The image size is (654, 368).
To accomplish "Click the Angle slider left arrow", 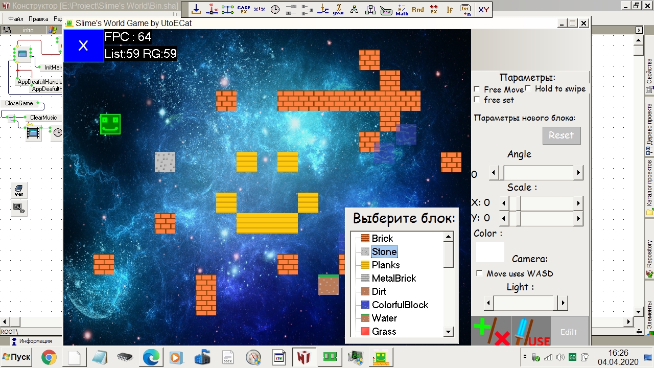I will tap(494, 173).
